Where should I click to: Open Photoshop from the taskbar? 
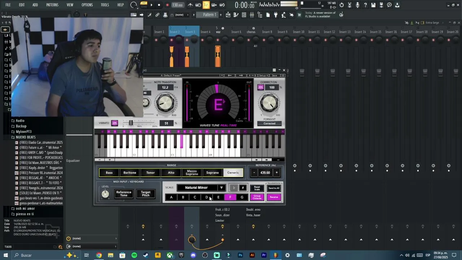(240, 255)
